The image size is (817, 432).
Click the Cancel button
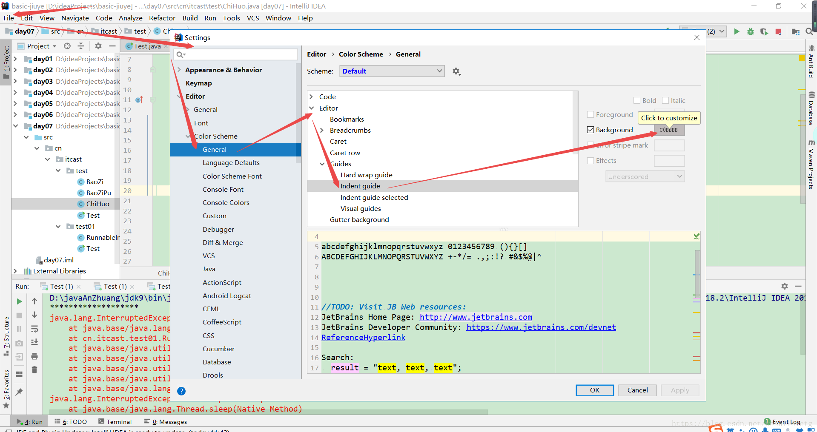pyautogui.click(x=637, y=390)
